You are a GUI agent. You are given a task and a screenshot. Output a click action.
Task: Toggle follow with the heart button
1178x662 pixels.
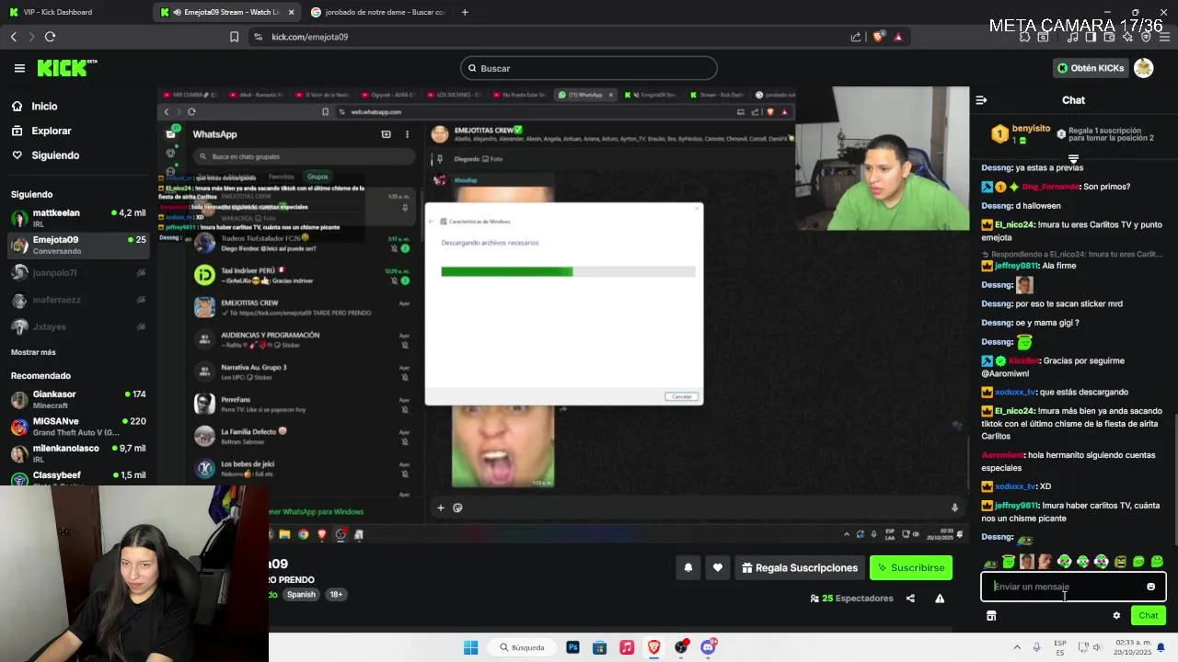tap(718, 568)
